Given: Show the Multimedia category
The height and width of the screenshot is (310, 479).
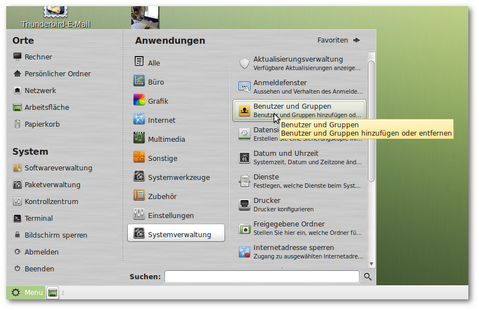Looking at the screenshot, I should tap(166, 139).
